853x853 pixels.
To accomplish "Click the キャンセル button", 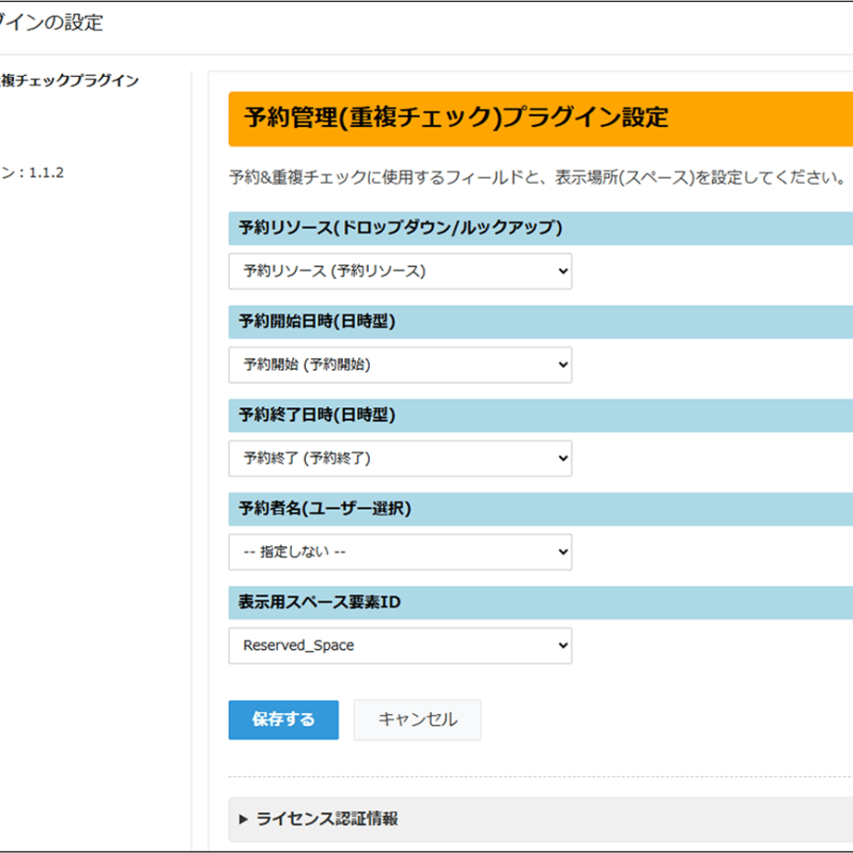I will [417, 719].
